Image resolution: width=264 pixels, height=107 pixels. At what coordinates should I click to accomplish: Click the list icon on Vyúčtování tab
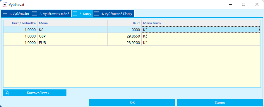click(x=5, y=14)
